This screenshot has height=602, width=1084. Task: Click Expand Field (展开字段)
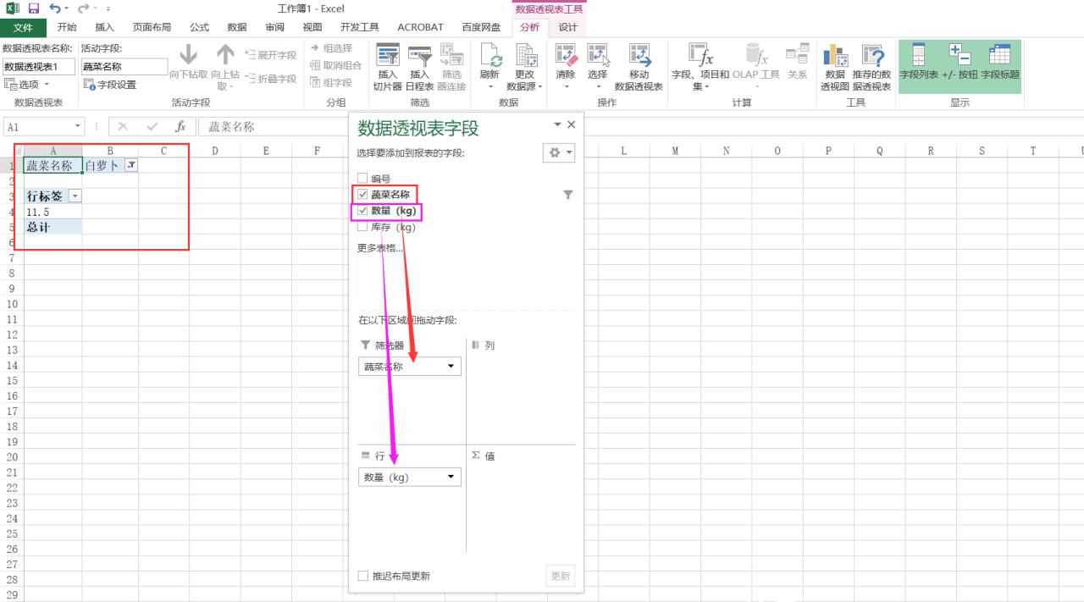(271, 54)
